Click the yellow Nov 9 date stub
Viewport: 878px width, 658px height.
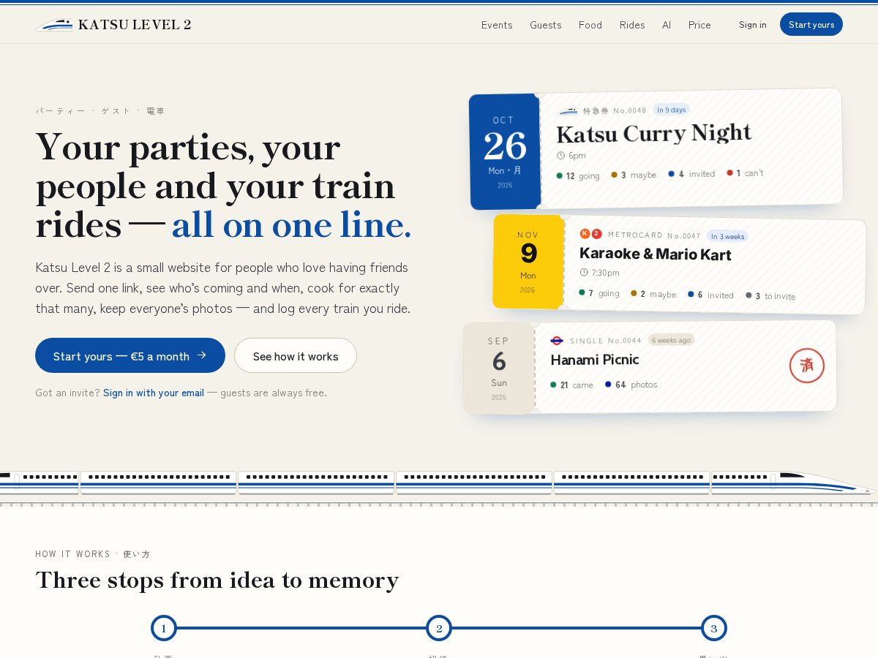pyautogui.click(x=528, y=262)
